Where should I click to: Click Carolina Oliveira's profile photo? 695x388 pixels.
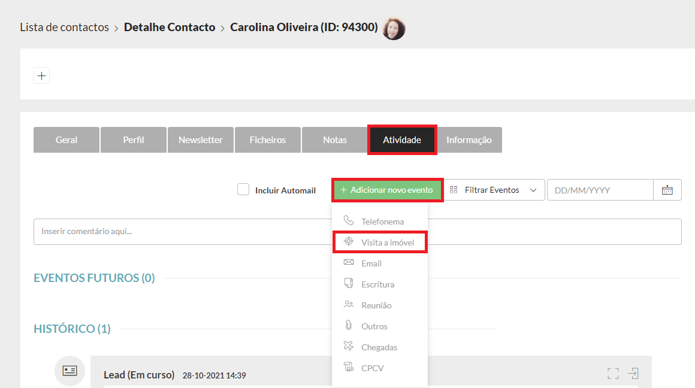(394, 28)
